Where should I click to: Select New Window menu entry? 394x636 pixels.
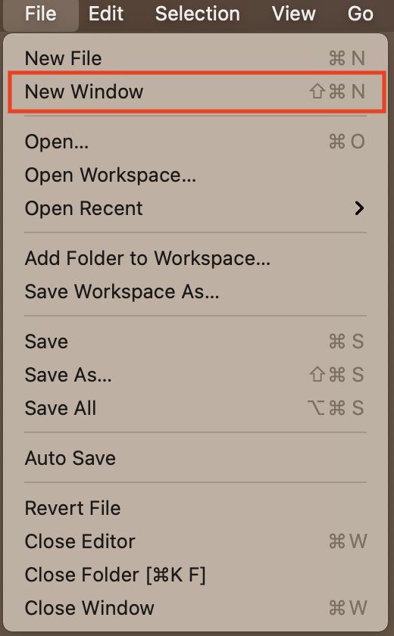(195, 92)
